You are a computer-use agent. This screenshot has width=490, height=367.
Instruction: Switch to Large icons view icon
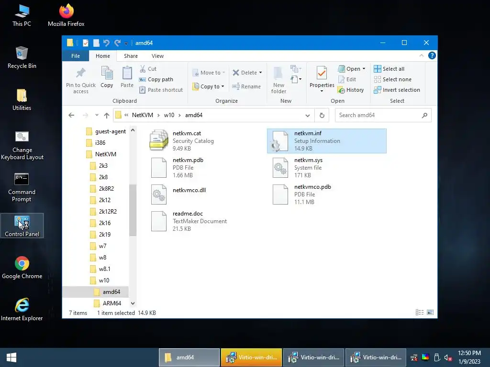click(x=430, y=313)
